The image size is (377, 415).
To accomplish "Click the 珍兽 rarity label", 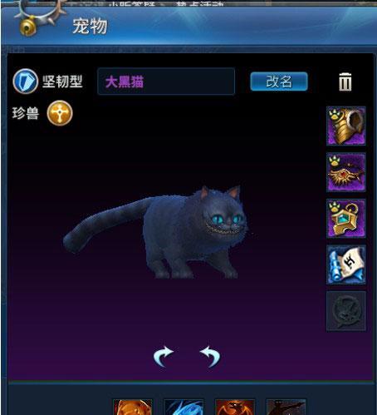I will [x=25, y=113].
